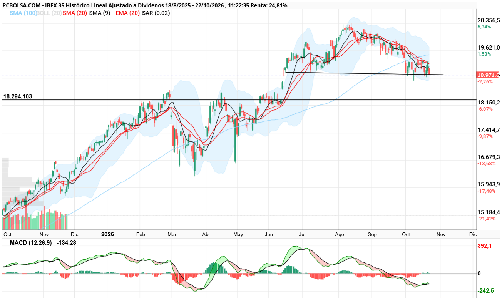Select the 5,34% percentage label

[x=484, y=27]
